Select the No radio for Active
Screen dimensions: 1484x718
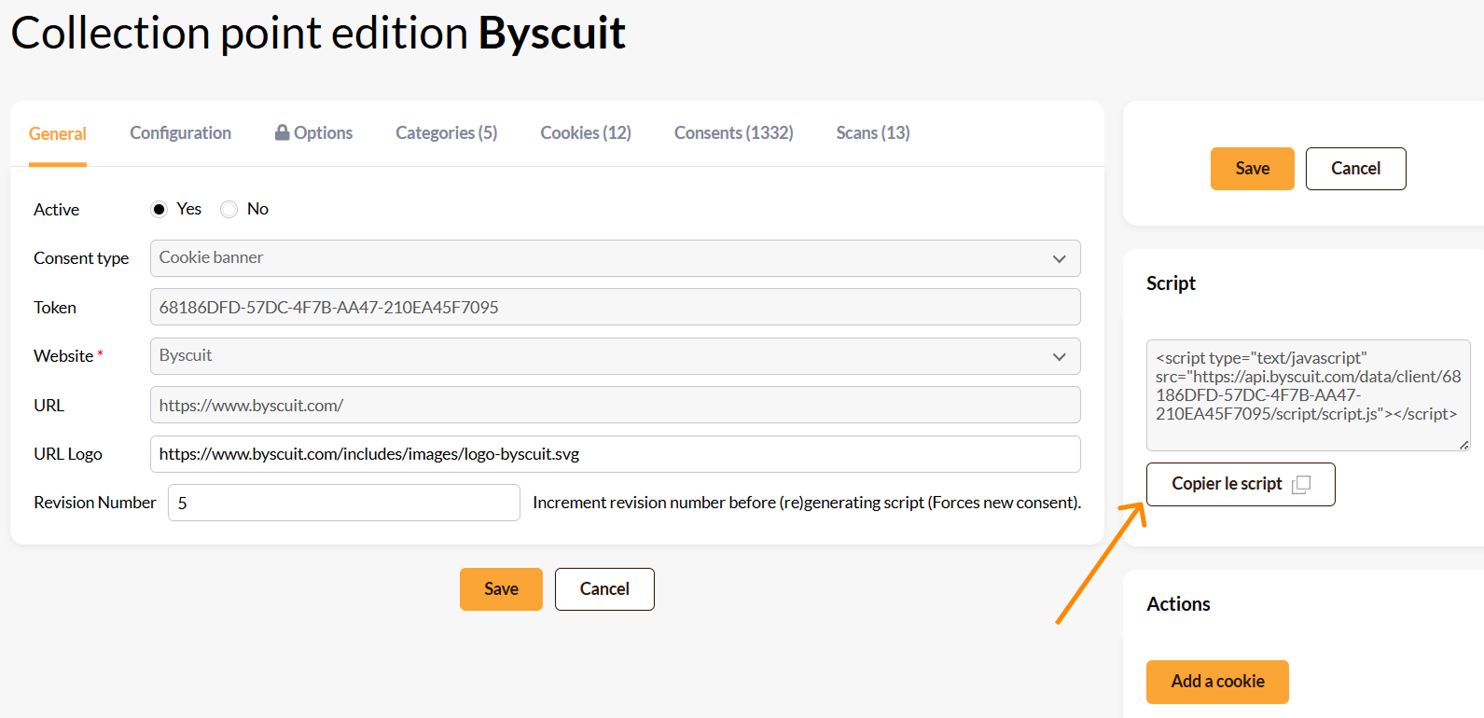229,209
